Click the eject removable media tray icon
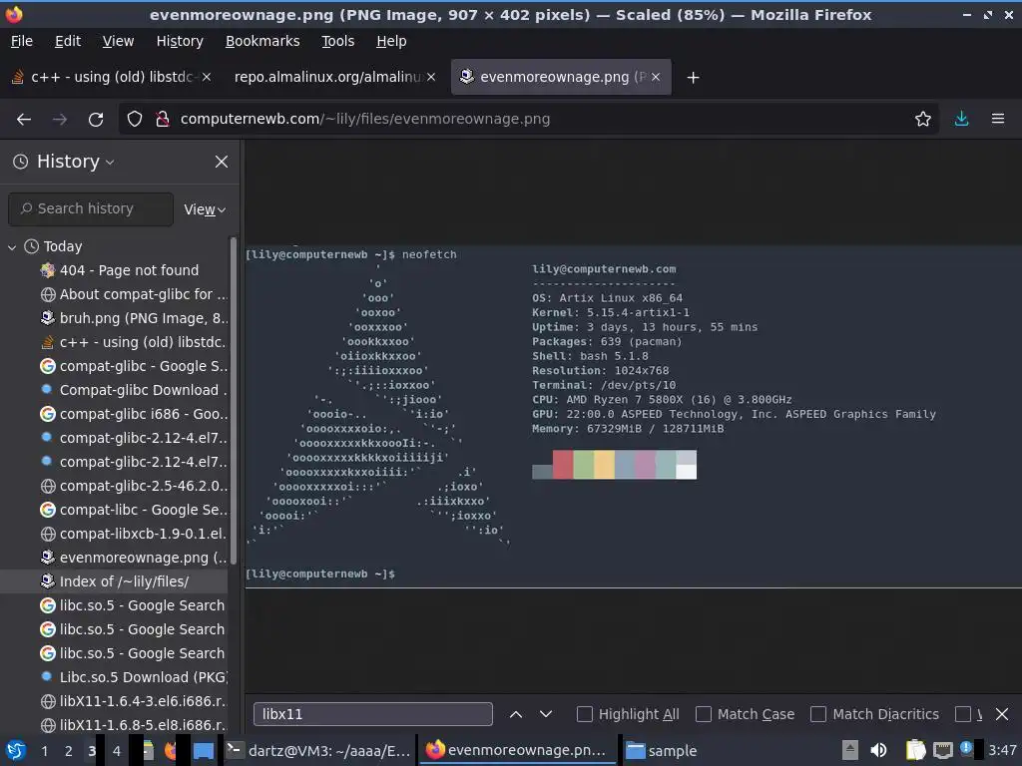 (850, 750)
